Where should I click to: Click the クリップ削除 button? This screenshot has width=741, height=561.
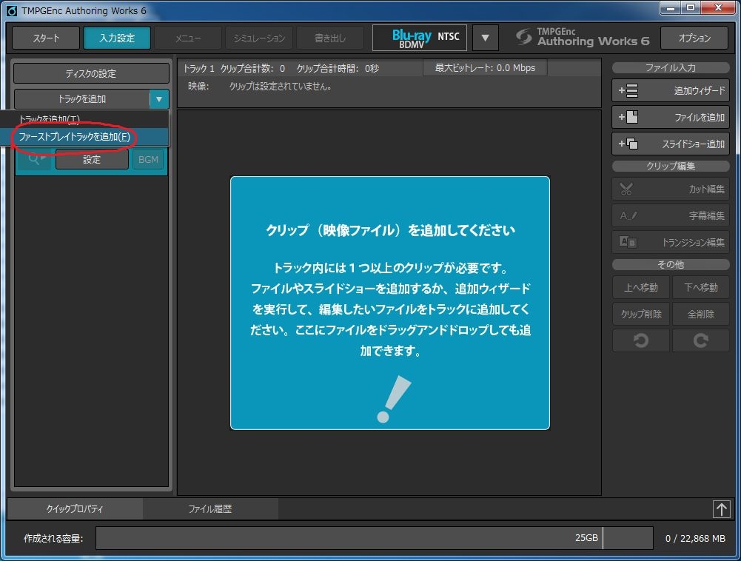click(x=641, y=314)
